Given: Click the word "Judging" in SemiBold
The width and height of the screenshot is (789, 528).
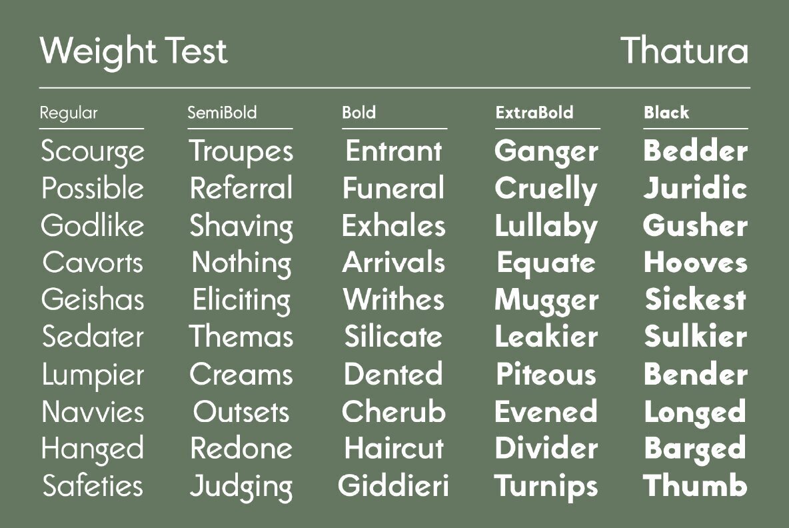Looking at the screenshot, I should click(x=241, y=487).
